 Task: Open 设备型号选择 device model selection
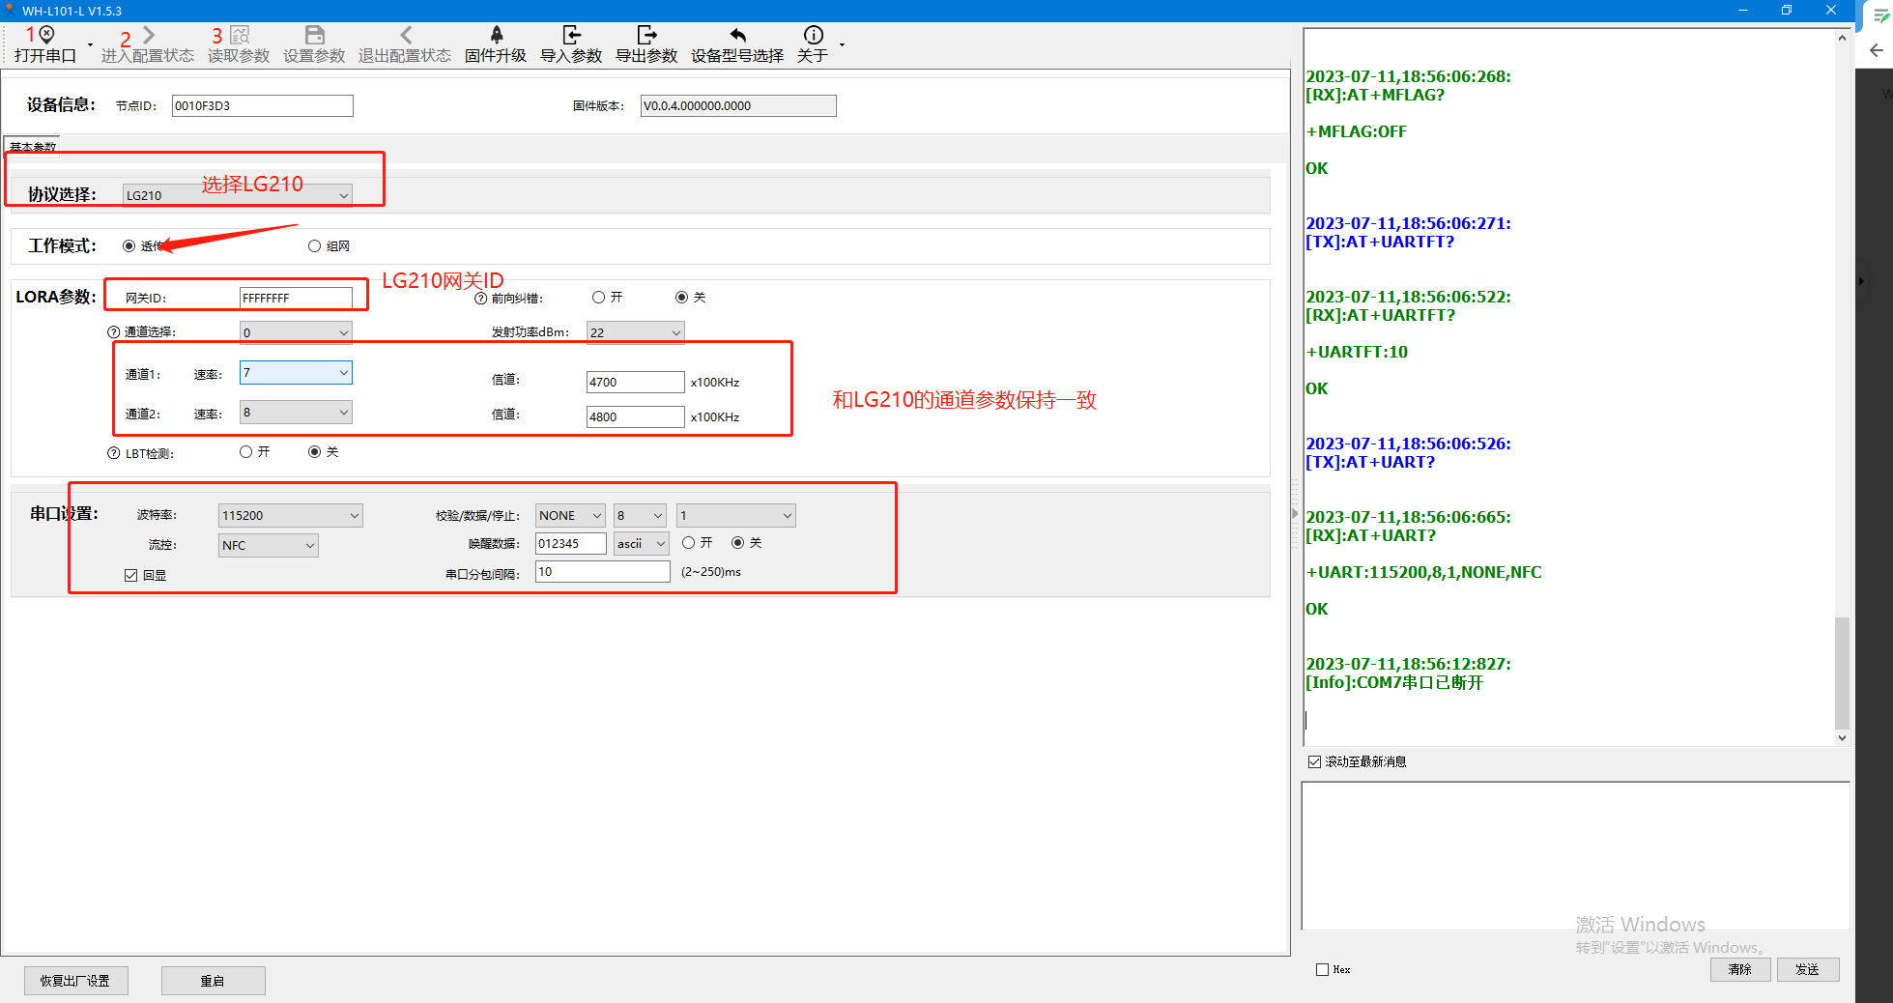coord(737,36)
